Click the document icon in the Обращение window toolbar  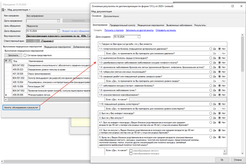tap(3, 10)
